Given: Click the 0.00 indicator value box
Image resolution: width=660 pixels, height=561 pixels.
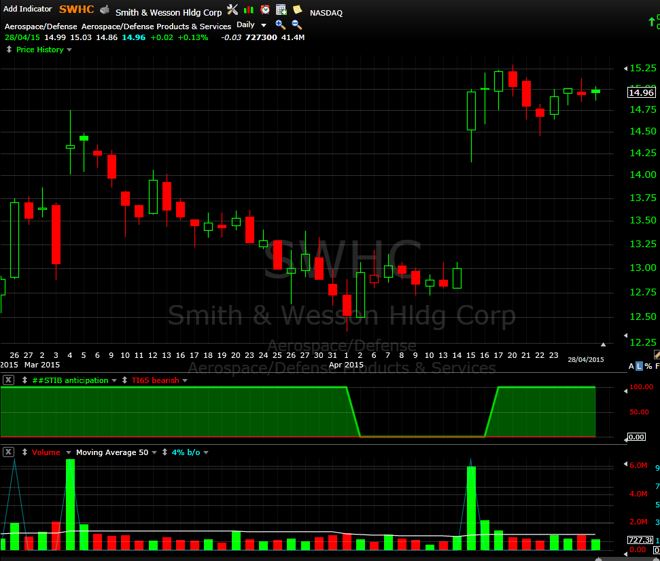Looking at the screenshot, I should [x=636, y=437].
